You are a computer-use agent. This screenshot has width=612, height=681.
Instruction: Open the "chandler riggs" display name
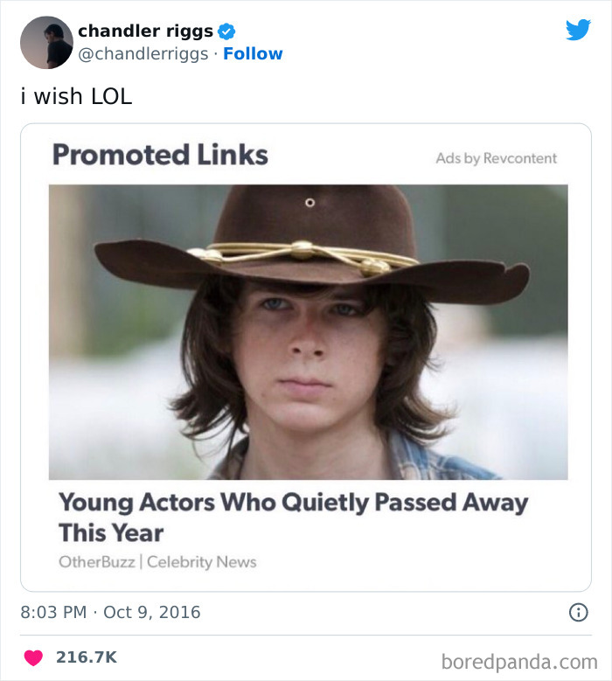coord(145,31)
